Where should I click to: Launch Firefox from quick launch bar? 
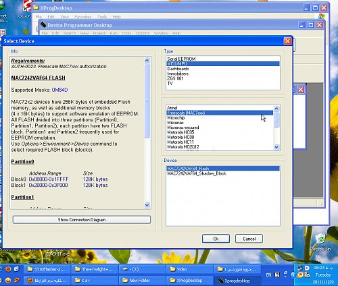click(8, 269)
